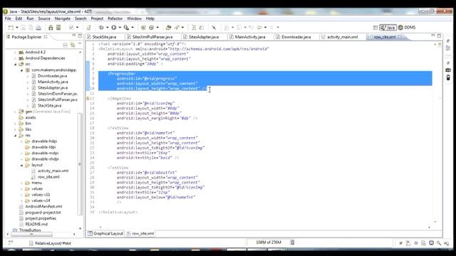
Task: Open the Android SDK Manager icon
Action: pos(51,28)
